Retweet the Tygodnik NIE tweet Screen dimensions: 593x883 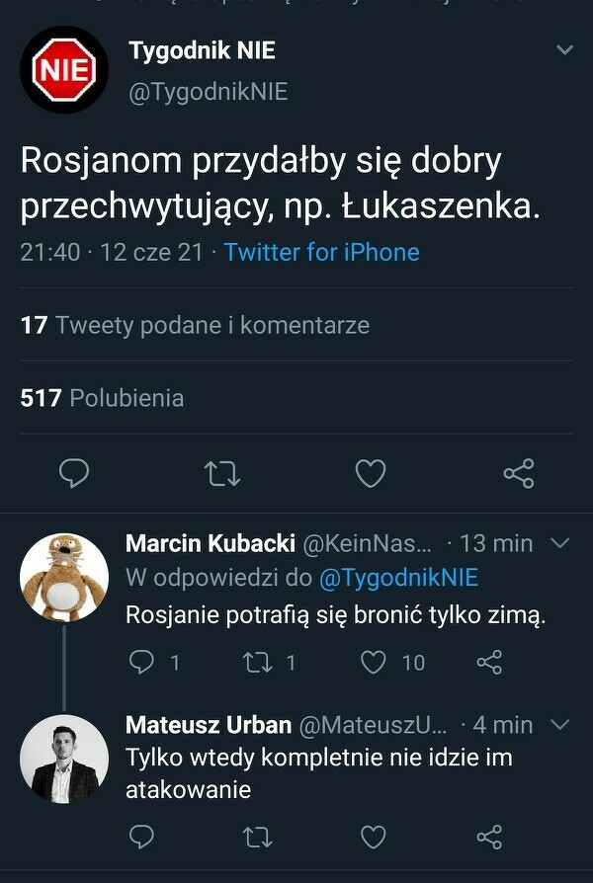point(221,474)
